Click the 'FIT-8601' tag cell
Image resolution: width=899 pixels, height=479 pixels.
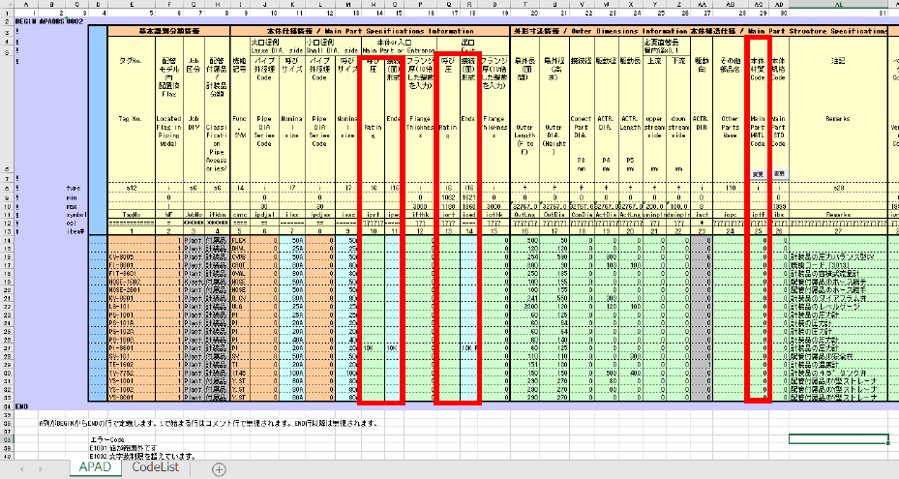tap(132, 274)
